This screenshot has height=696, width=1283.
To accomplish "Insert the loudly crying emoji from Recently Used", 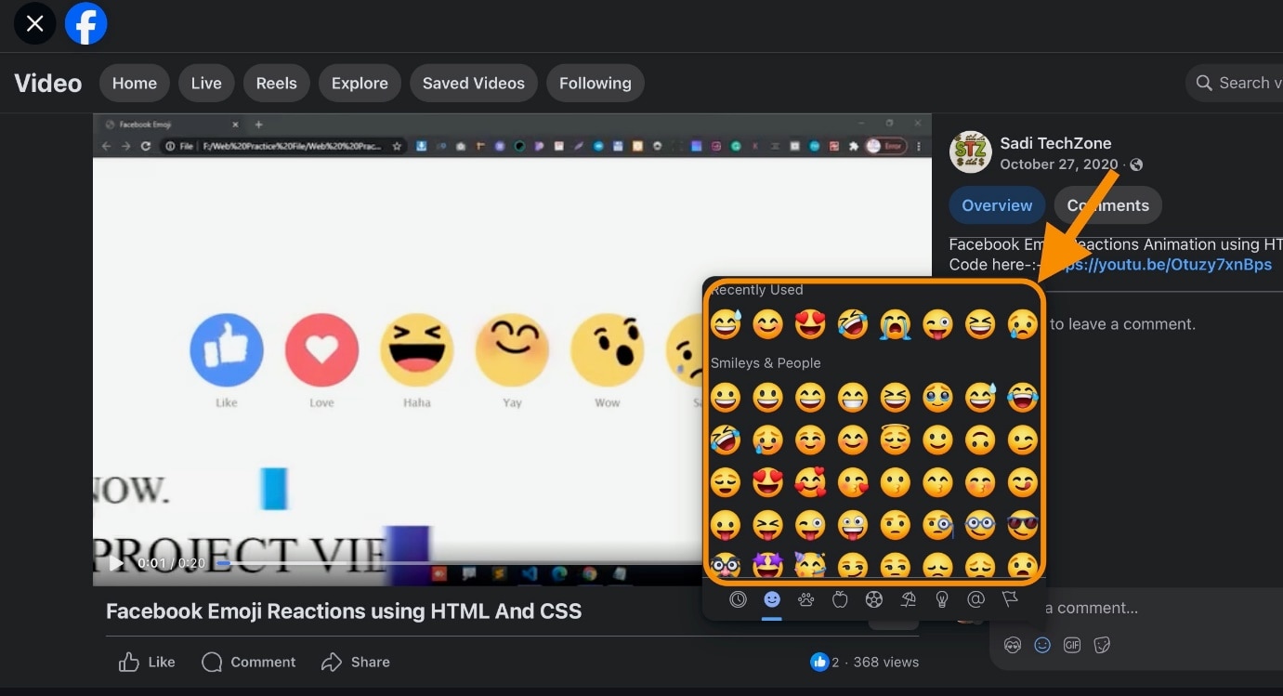I will click(896, 323).
